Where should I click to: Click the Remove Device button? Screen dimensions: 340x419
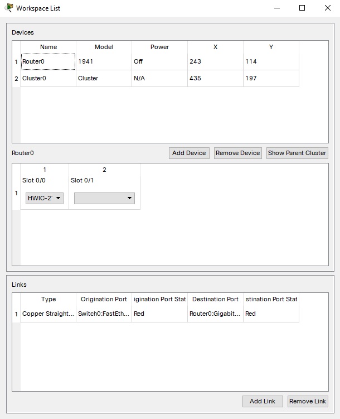click(x=238, y=153)
